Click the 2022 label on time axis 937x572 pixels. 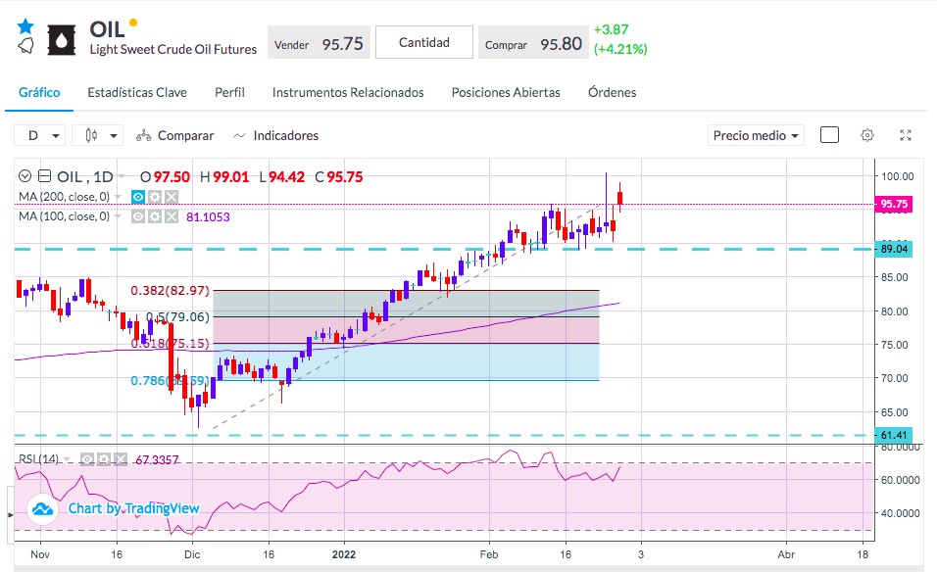click(344, 554)
